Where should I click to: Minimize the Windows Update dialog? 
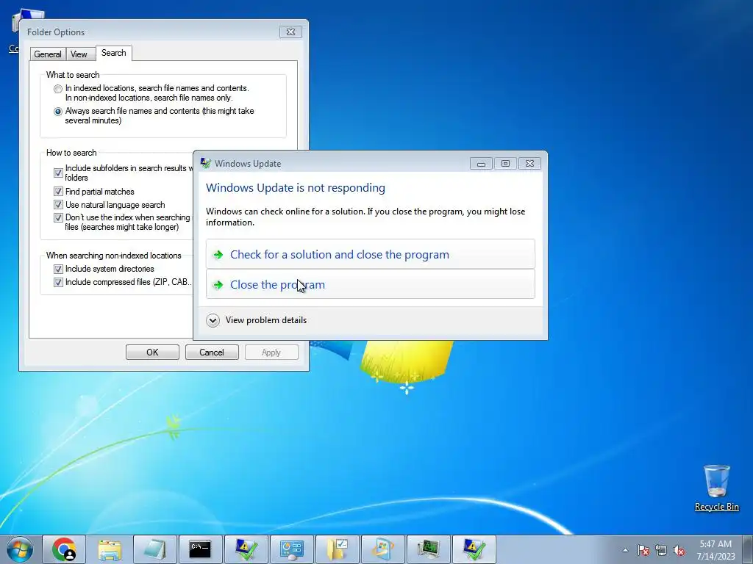(x=481, y=164)
